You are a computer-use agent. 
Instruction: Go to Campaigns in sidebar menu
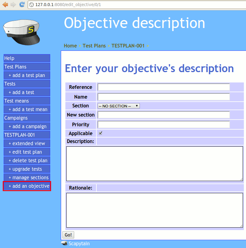pos(27,118)
